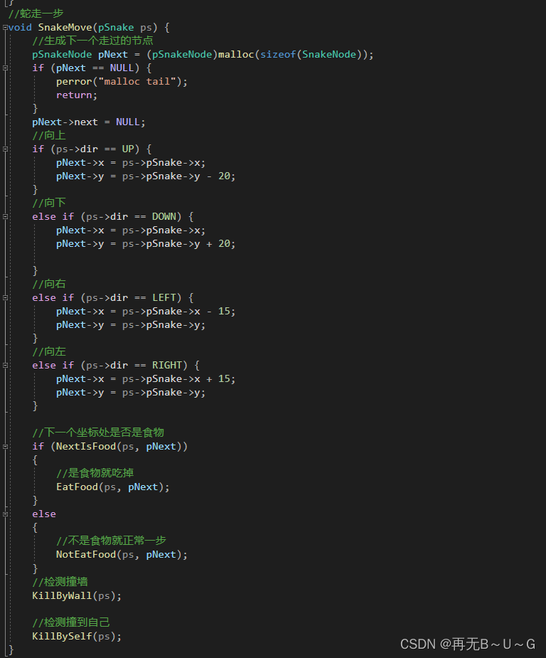Click the pSnake parameter type
The image size is (546, 658).
click(116, 27)
